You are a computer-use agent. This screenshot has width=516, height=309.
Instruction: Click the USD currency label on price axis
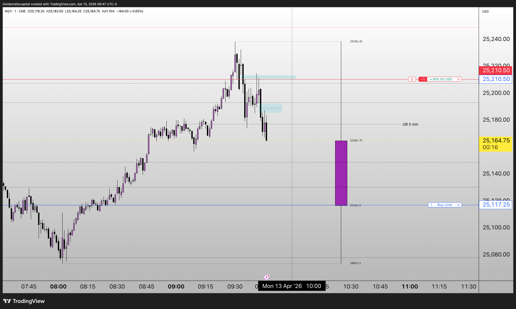485,11
